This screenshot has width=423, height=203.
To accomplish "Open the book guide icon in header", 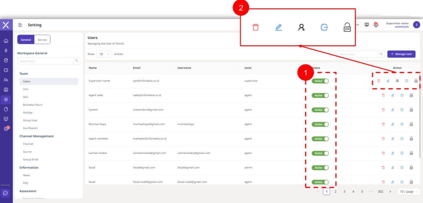I will point(366,25).
